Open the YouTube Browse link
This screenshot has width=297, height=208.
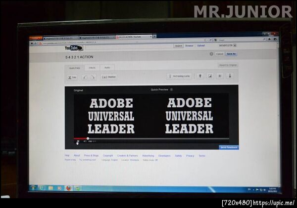coord(189,46)
